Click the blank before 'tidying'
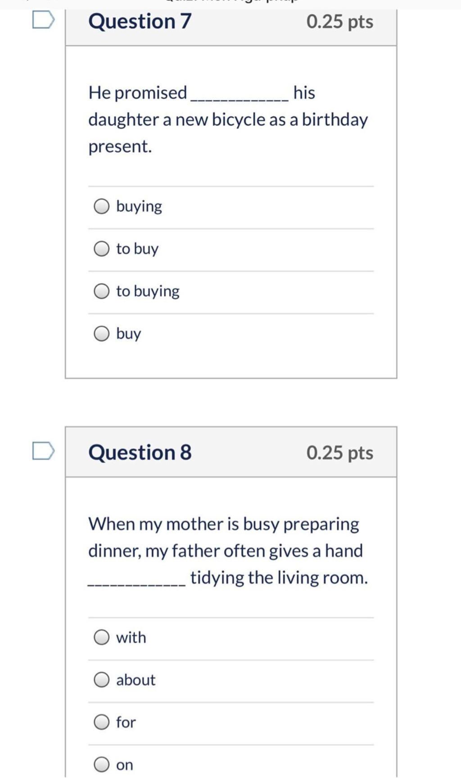 (x=136, y=580)
